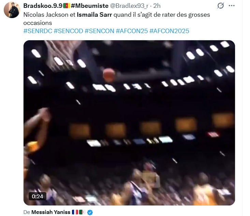Viewport: 250px width, 216px height.
Task: Click the #Mbeumiste text in the display name
Action: (90, 6)
